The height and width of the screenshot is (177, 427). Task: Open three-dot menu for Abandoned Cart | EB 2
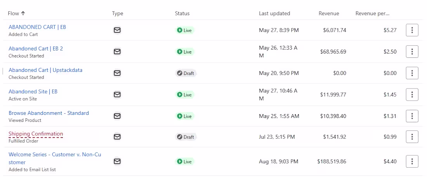[x=412, y=52]
